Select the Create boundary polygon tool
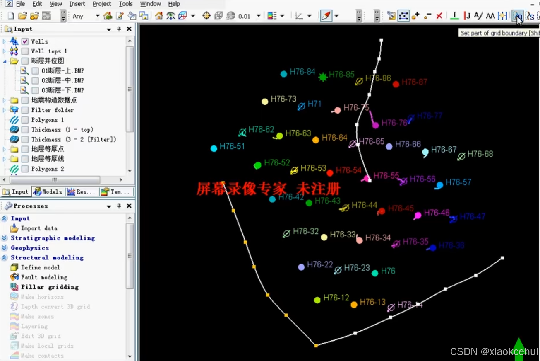Viewport: 540px width, 361px height. [403, 16]
